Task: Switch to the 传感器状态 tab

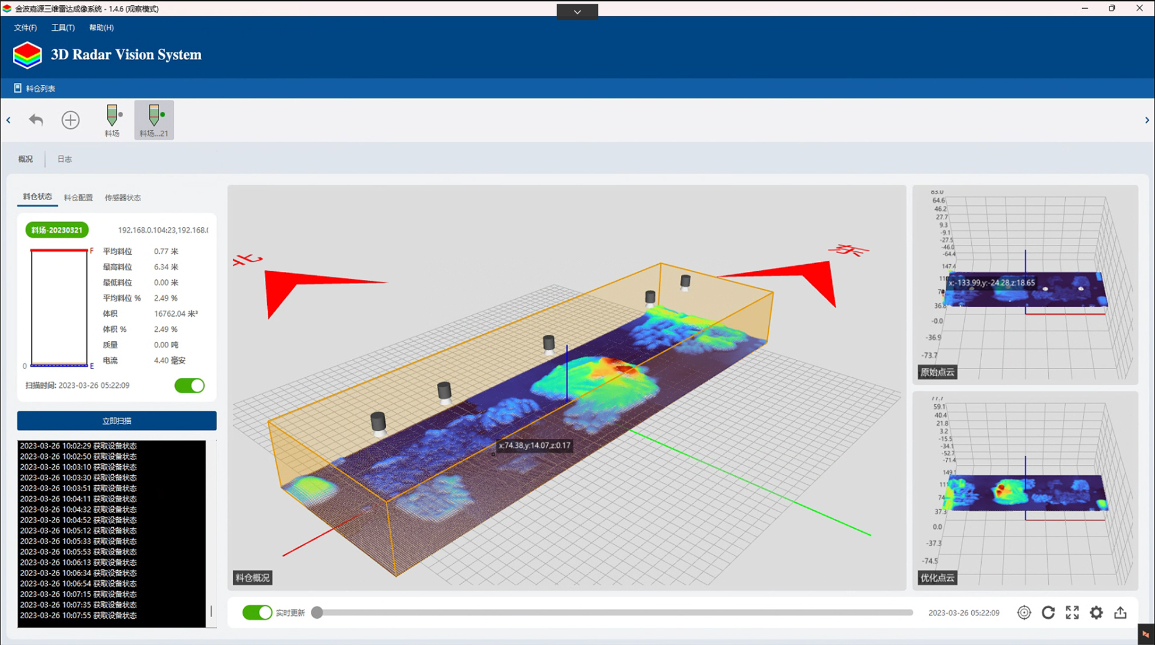Action: pos(123,198)
